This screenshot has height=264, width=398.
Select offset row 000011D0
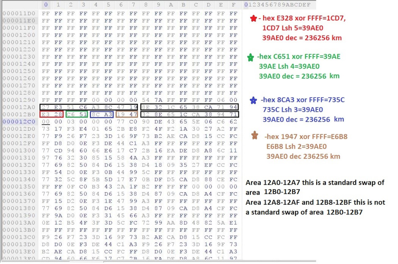pyautogui.click(x=19, y=13)
